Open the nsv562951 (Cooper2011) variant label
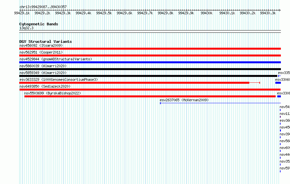The image size is (290, 184). pyautogui.click(x=41, y=52)
